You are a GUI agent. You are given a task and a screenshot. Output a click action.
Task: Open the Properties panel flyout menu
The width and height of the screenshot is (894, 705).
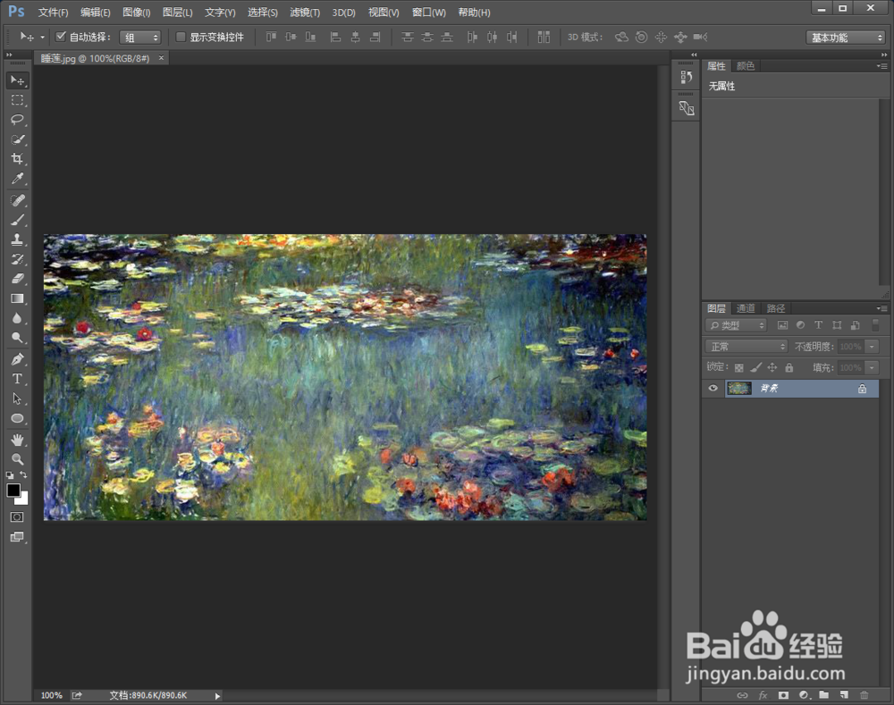881,66
